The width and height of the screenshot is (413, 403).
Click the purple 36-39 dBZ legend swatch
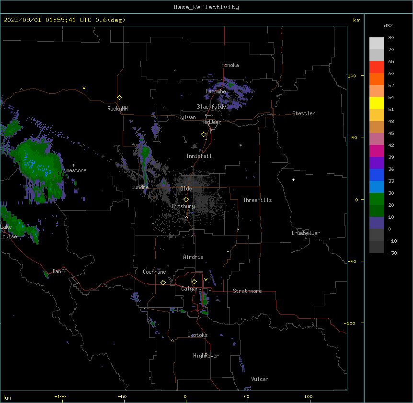pos(377,163)
